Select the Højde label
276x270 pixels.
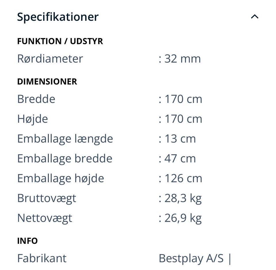pos(32,119)
